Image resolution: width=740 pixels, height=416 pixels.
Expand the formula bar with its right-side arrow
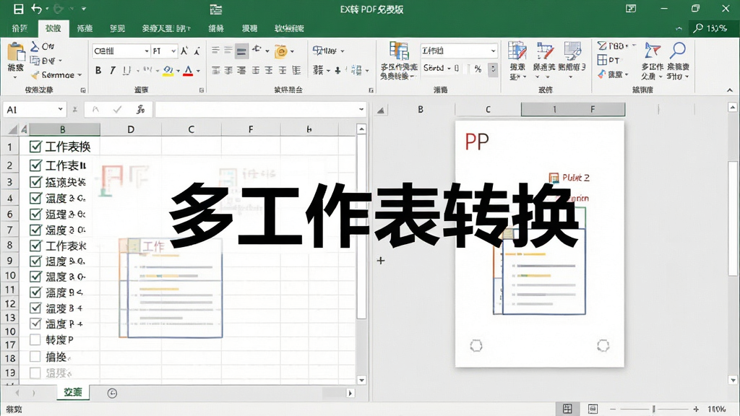click(x=361, y=110)
